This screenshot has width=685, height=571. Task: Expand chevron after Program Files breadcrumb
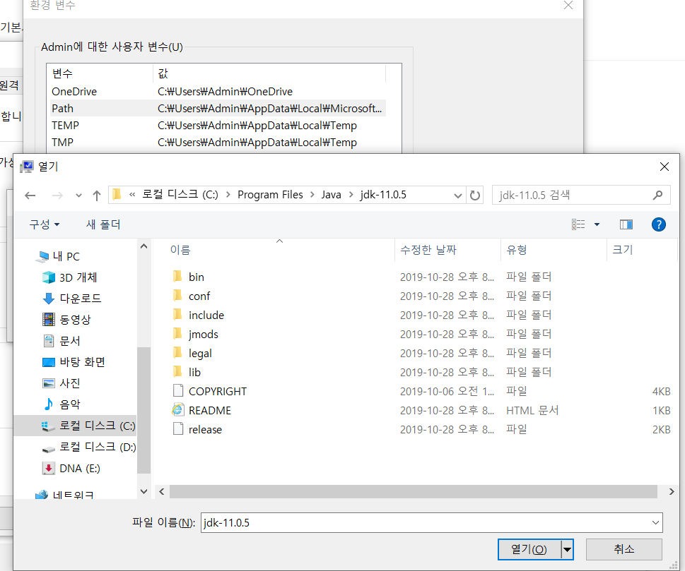click(x=312, y=195)
